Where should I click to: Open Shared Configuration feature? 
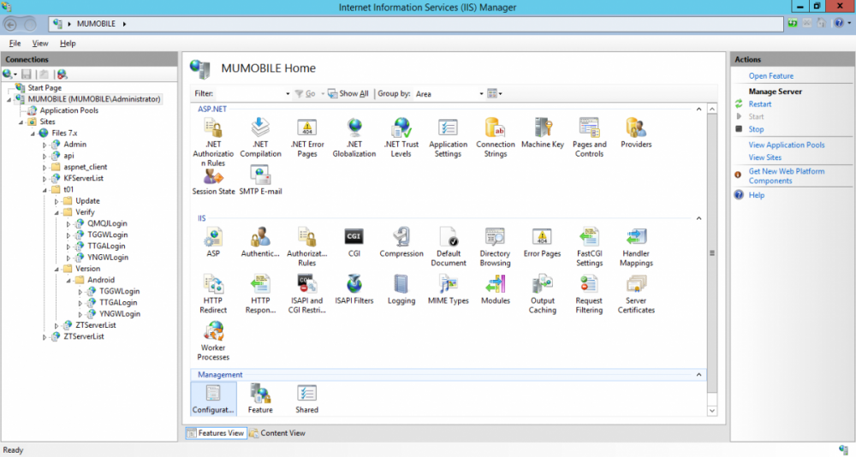(306, 399)
